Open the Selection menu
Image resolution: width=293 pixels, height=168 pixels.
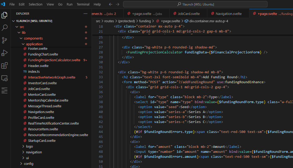click(36, 4)
